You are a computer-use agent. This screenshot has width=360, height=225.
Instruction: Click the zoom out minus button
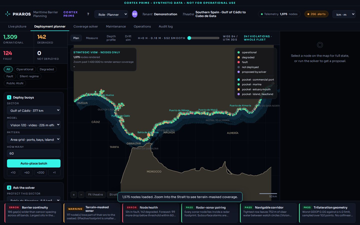tap(81, 195)
